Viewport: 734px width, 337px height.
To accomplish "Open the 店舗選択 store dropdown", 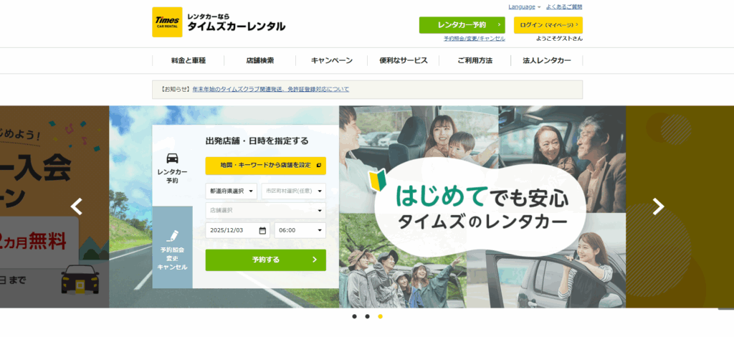I will pyautogui.click(x=265, y=210).
